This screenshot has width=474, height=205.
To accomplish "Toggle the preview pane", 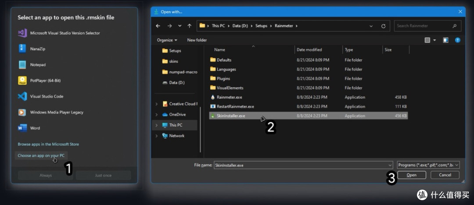I will pyautogui.click(x=445, y=40).
